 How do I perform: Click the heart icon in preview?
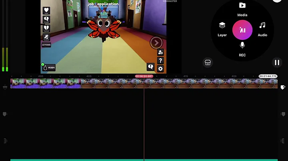46,10
